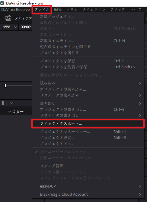Click クイックエクスポート... menu item
Image resolution: width=147 pixels, height=202 pixels.
click(x=88, y=123)
